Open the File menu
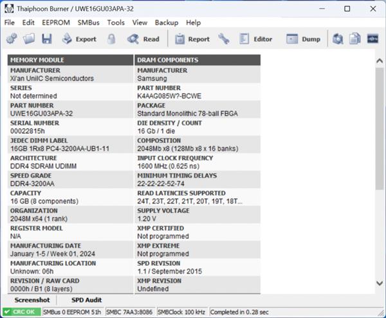This screenshot has width=386, height=318. (10, 23)
